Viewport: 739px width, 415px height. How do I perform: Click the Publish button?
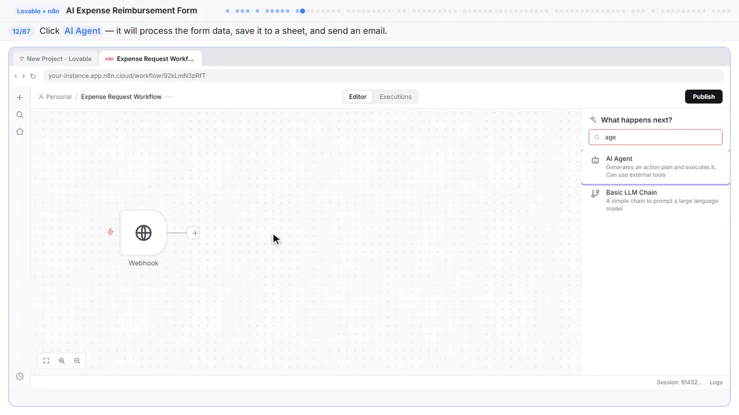click(x=704, y=97)
